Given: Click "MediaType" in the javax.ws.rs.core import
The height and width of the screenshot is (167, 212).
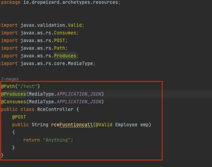Looking at the screenshot, I should click(x=80, y=64).
